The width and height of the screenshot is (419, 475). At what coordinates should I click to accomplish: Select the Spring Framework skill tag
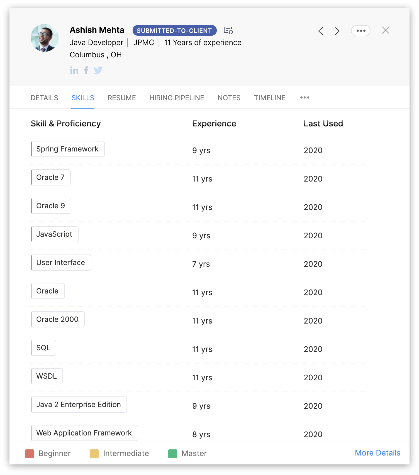[67, 149]
